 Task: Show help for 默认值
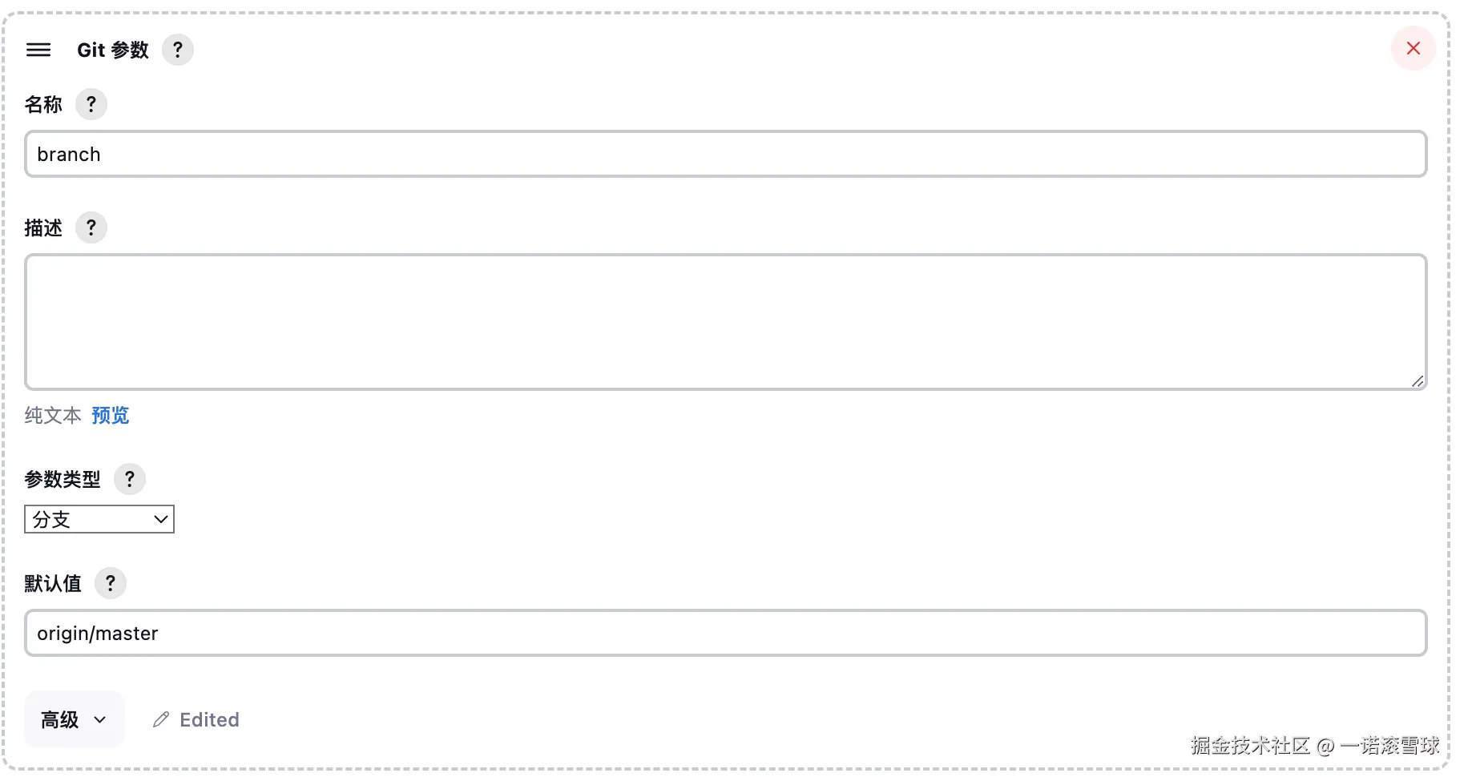click(111, 583)
